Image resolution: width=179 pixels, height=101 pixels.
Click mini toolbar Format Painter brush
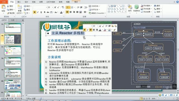tap(114, 30)
